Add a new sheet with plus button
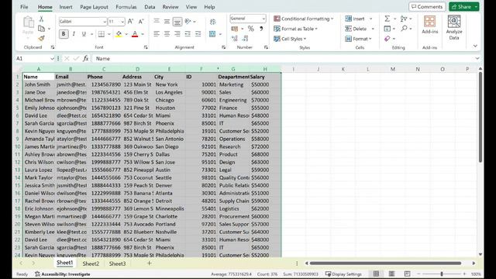Viewport: 496px width, 279px height. (x=150, y=263)
